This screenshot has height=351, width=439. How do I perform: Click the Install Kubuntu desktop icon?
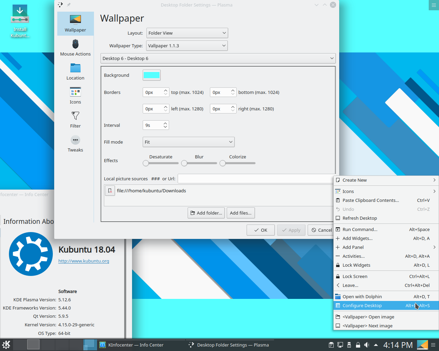(20, 21)
